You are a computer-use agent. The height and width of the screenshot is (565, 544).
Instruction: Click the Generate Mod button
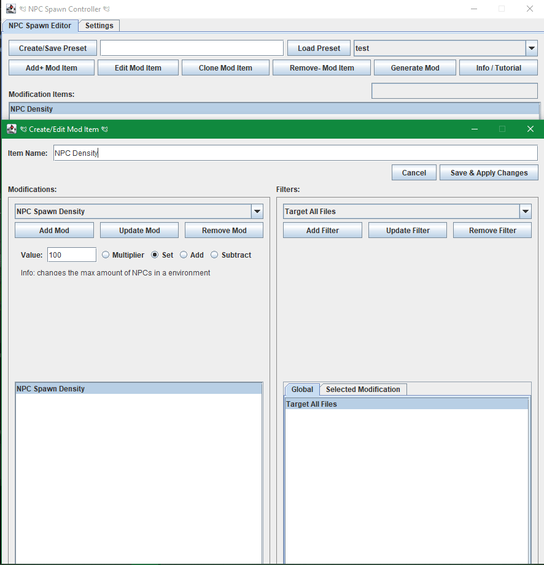[415, 68]
